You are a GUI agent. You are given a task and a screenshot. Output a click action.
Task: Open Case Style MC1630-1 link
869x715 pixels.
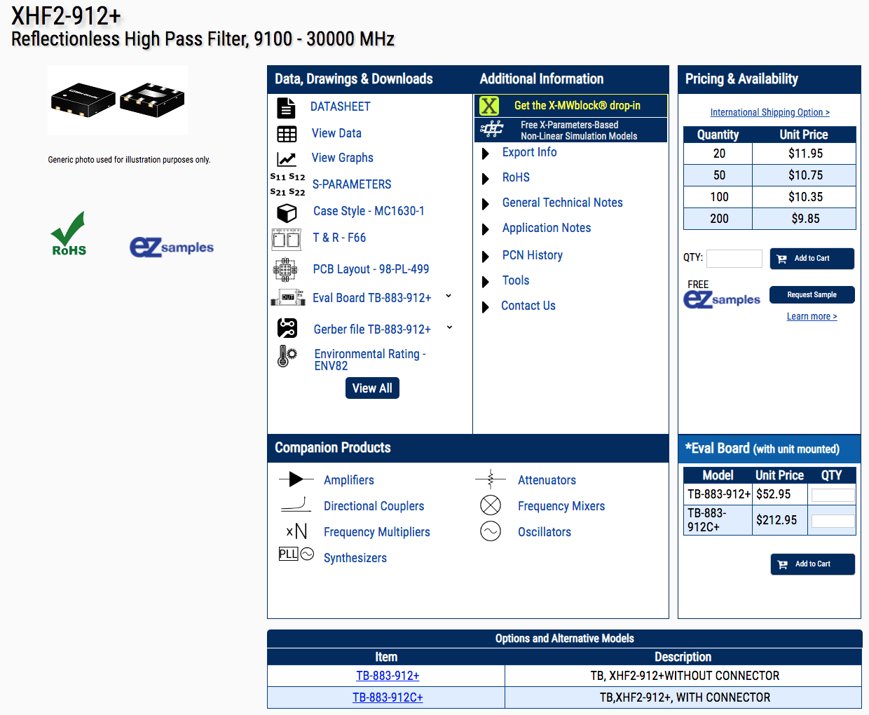point(369,211)
